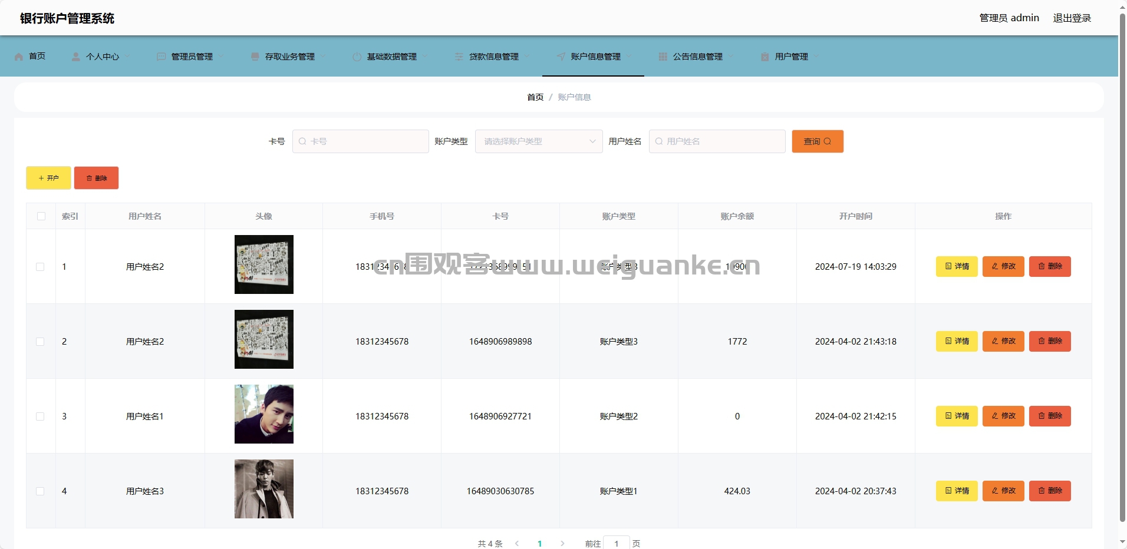Go to the 首页 nav item

click(x=29, y=57)
